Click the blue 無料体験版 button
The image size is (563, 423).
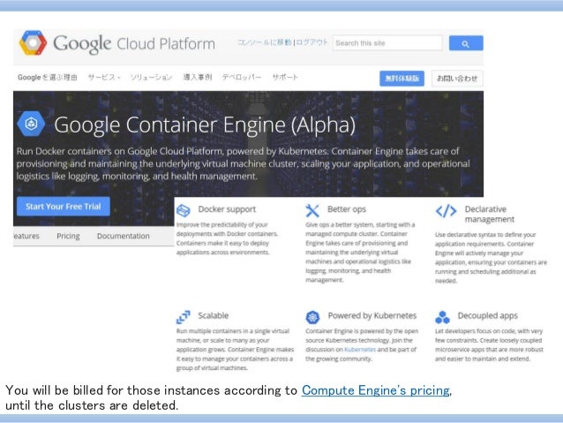pos(402,79)
